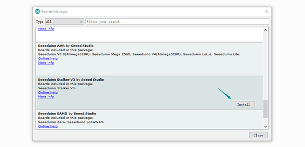Open More info link under Seeeduino AVR

46,63
